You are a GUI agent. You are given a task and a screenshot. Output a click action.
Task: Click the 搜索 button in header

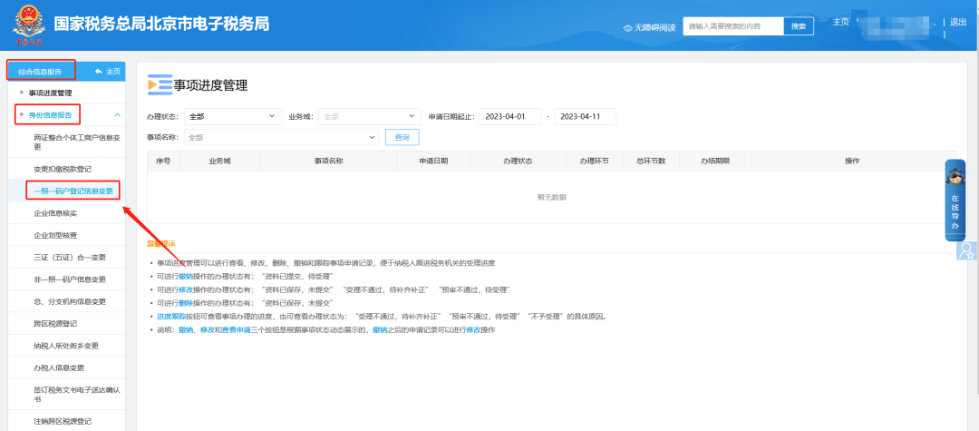pyautogui.click(x=798, y=26)
